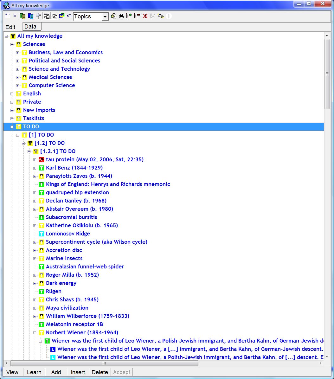The height and width of the screenshot is (379, 334).
Task: Collapse the Norbert Wiener (1894-1964) node
Action: click(35, 333)
